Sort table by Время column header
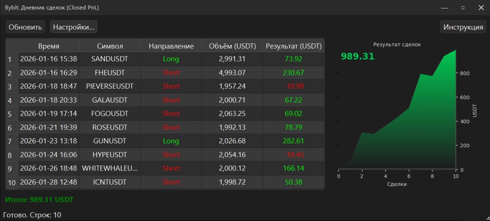The image size is (490, 221). pyautogui.click(x=49, y=46)
